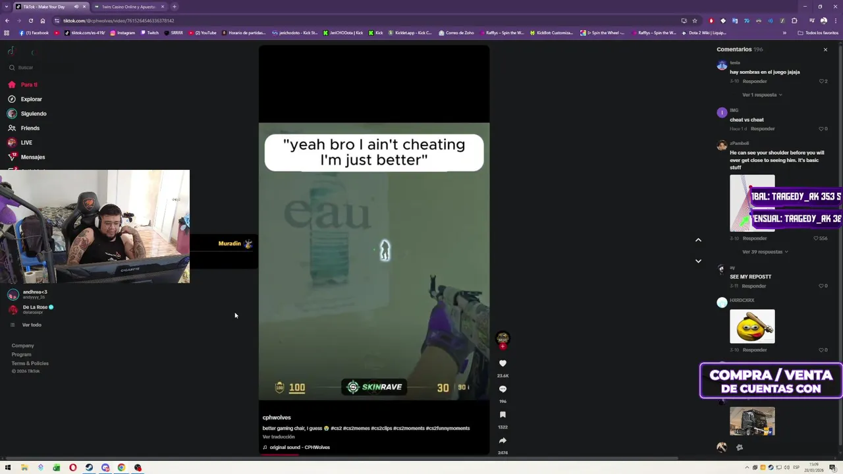843x474 pixels.
Task: Reply to the 'cheat vs cheat' comment
Action: point(763,129)
